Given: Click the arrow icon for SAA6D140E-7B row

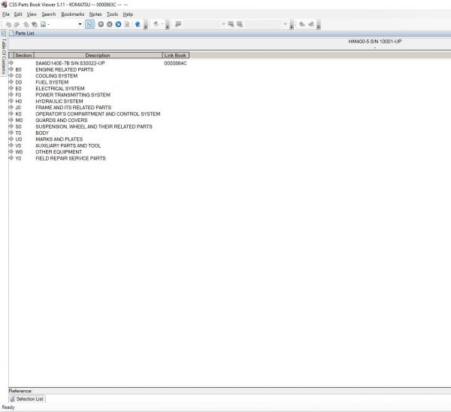Looking at the screenshot, I should point(11,63).
